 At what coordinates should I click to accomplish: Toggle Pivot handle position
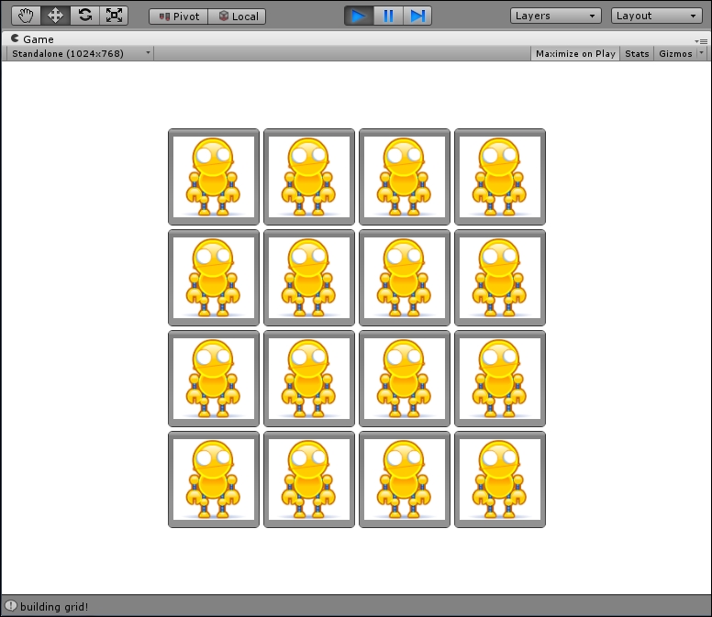pos(178,17)
